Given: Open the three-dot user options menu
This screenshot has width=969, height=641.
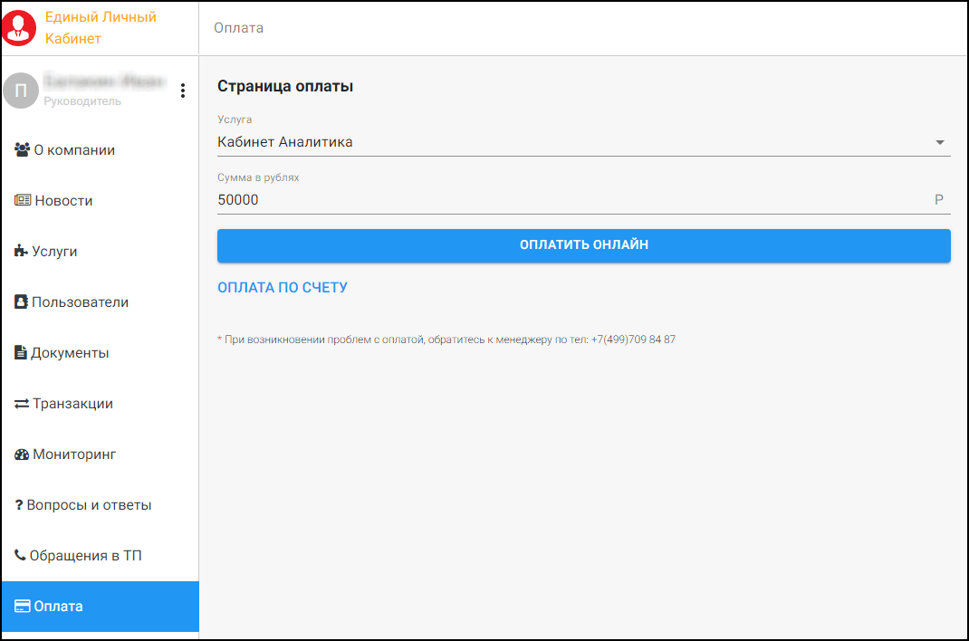Looking at the screenshot, I should (183, 91).
